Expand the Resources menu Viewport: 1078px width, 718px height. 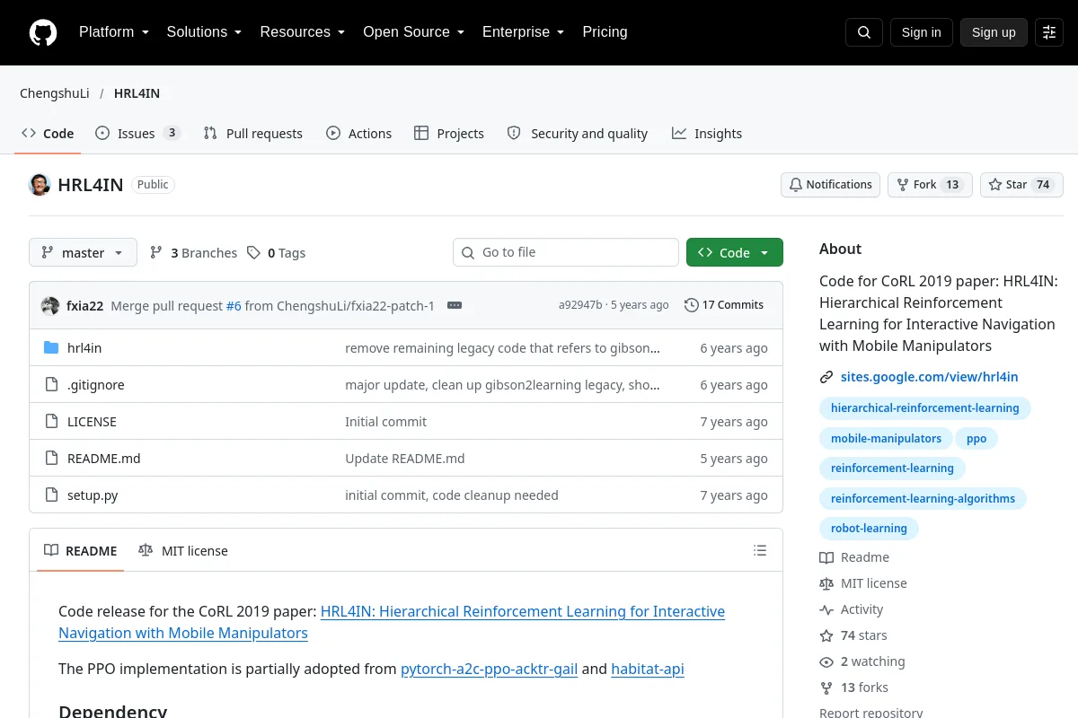(303, 32)
